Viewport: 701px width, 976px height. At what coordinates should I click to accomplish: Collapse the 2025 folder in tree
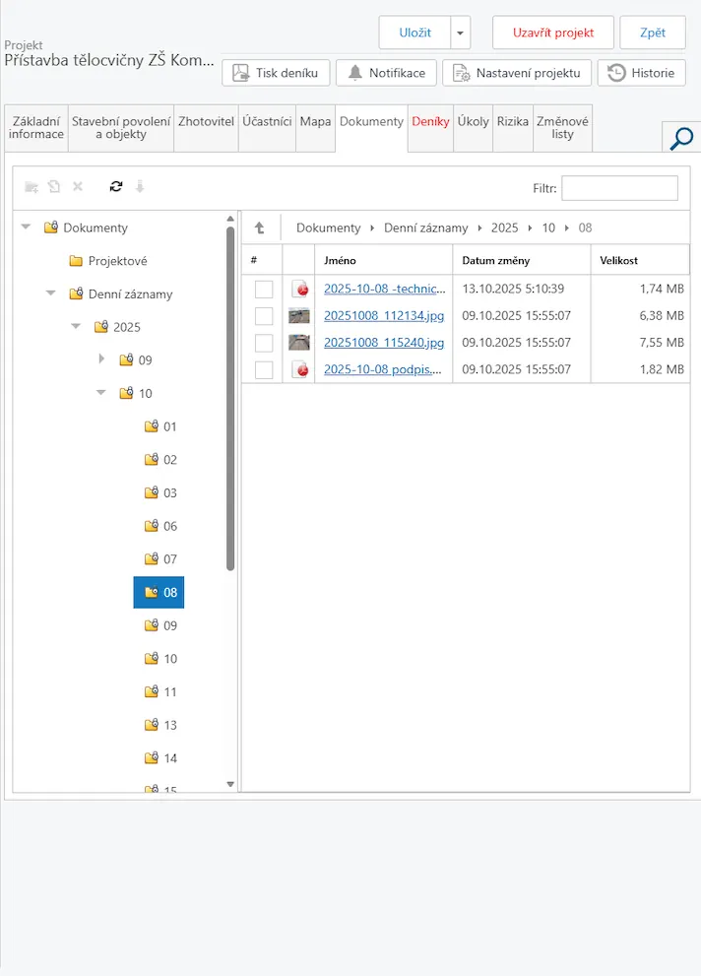pos(76,326)
